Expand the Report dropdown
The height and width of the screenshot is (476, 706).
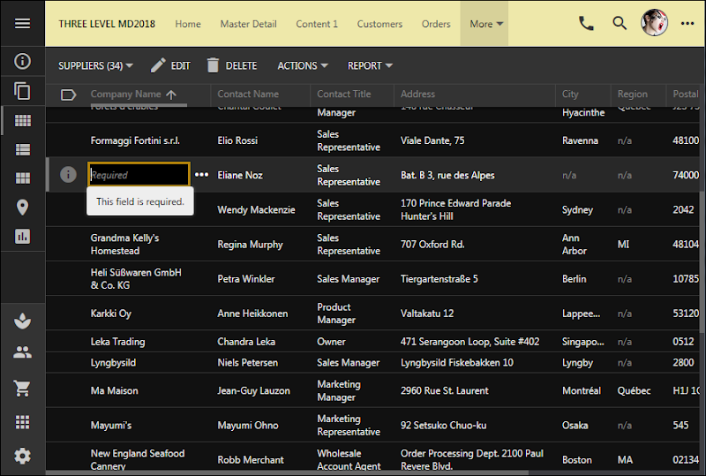click(370, 65)
